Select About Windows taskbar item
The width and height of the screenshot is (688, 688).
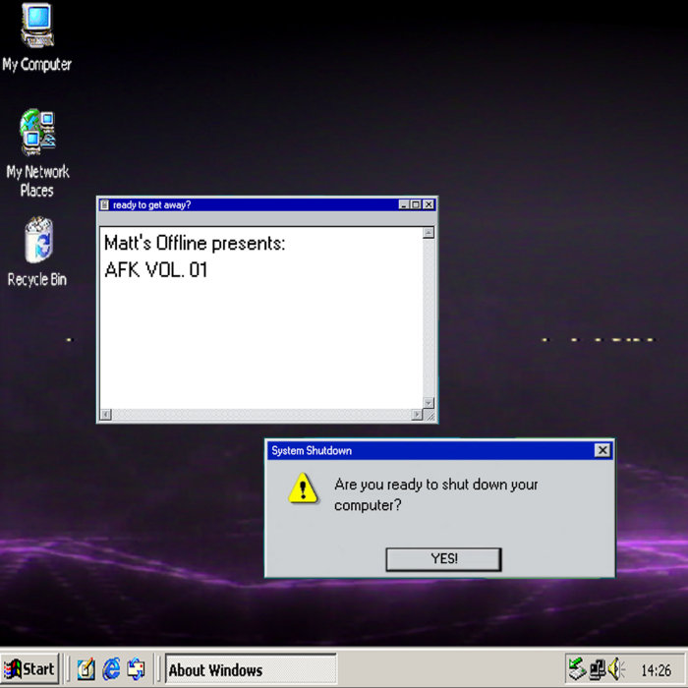click(250, 670)
